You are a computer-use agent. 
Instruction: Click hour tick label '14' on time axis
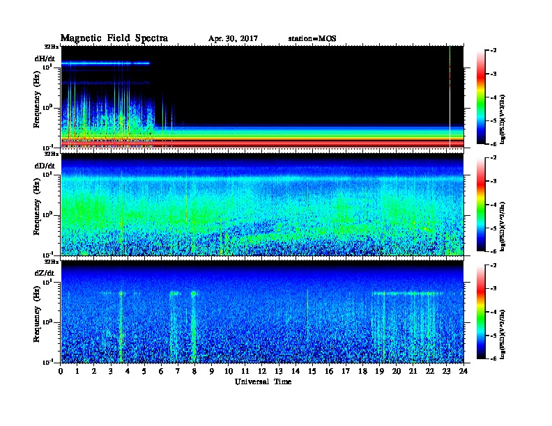click(x=296, y=371)
